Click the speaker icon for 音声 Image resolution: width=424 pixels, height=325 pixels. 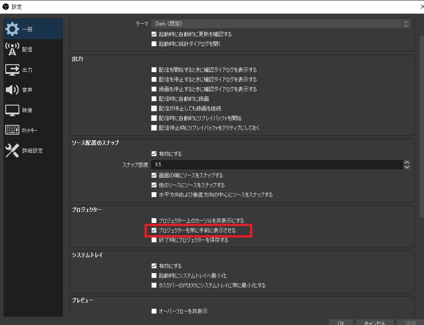coord(12,90)
